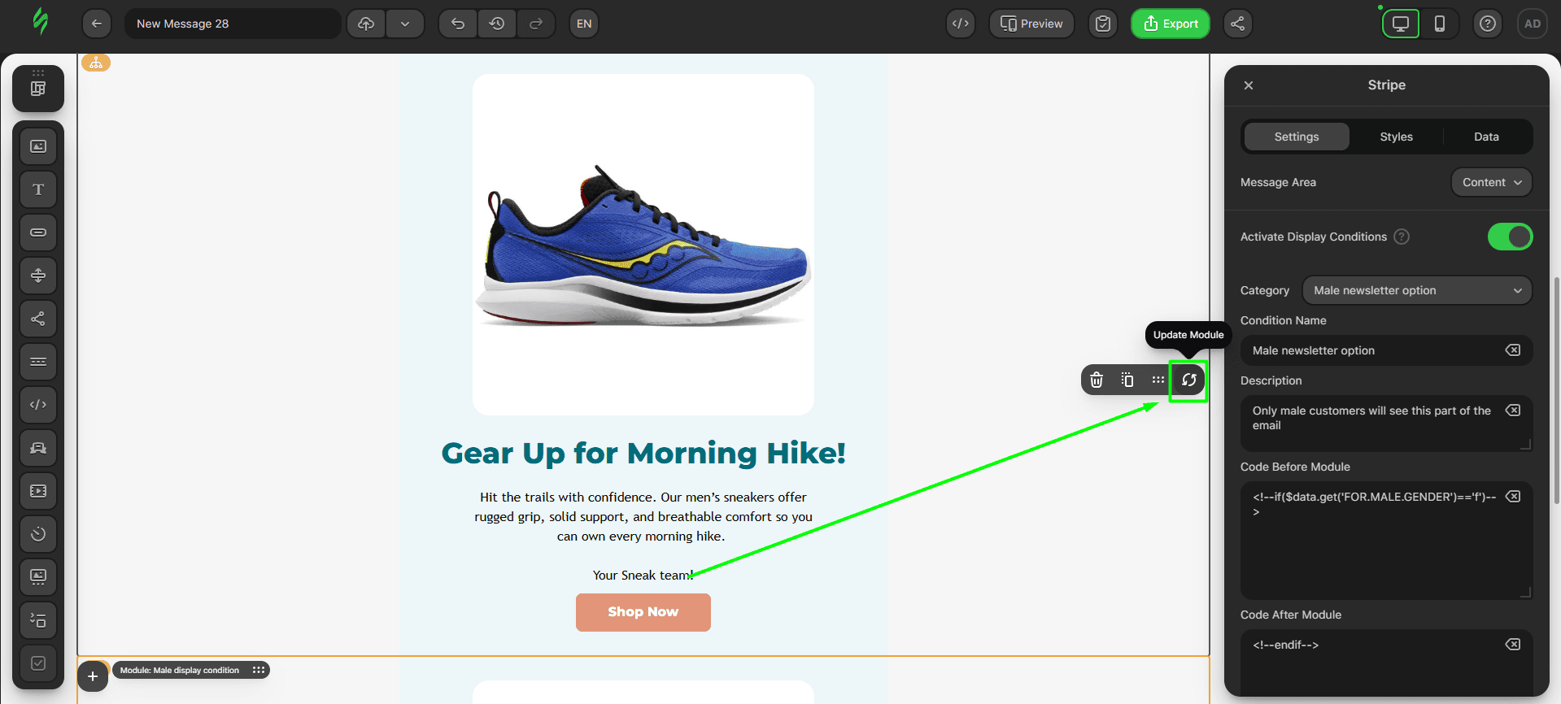Image resolution: width=1561 pixels, height=704 pixels.
Task: Delete the module with trash icon
Action: pyautogui.click(x=1097, y=380)
